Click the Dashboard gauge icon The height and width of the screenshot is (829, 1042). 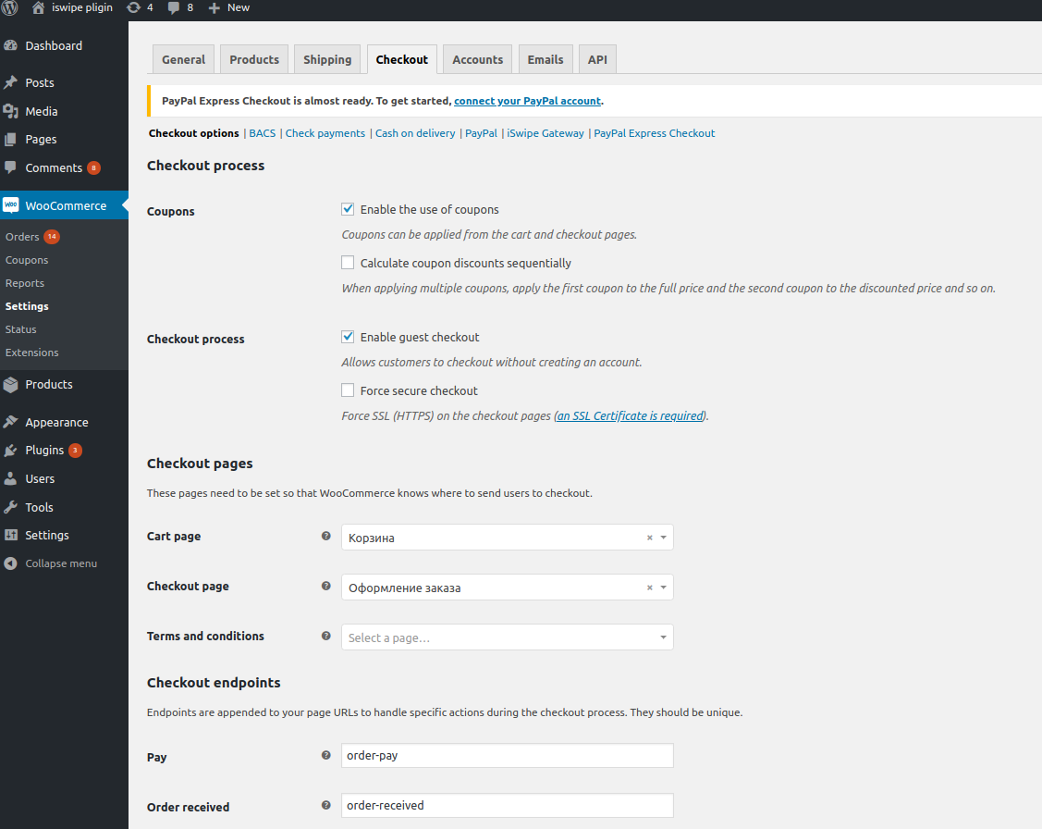[x=11, y=46]
